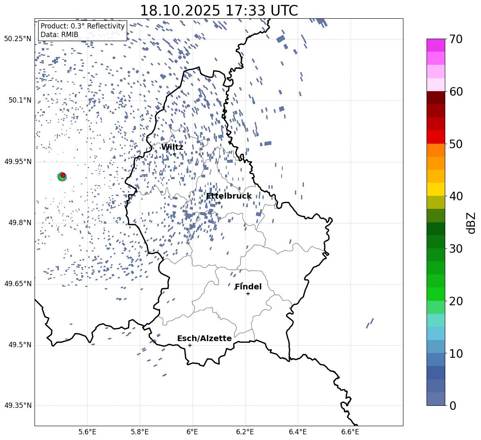Click the colorbar value 20
Screen dimensions: 481x440
(456, 301)
